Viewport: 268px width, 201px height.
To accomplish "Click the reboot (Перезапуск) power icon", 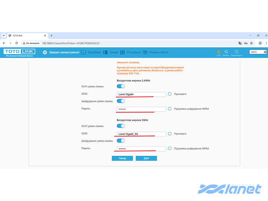I will click(237, 51).
